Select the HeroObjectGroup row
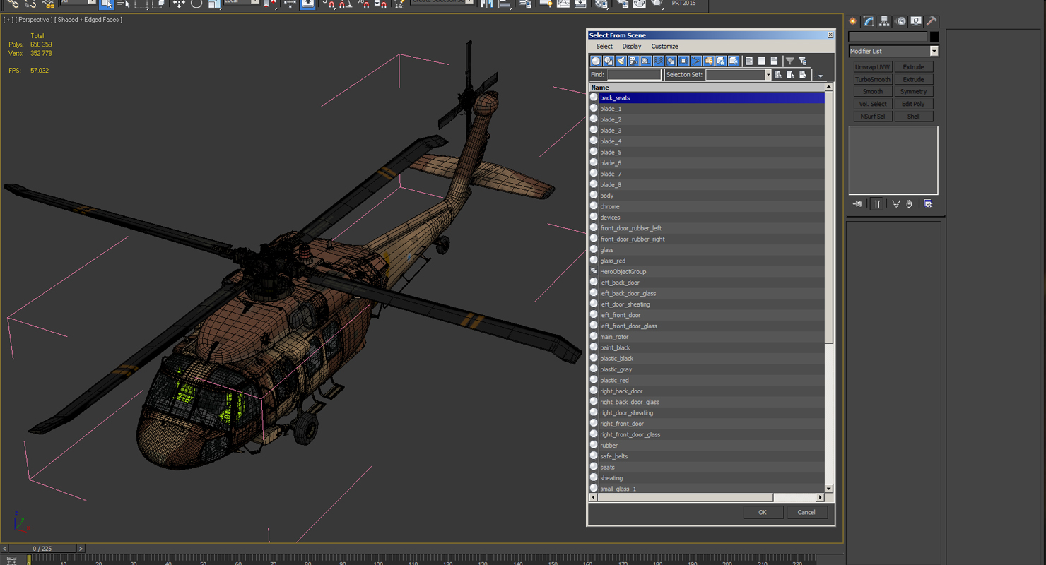The height and width of the screenshot is (565, 1046). tap(707, 271)
